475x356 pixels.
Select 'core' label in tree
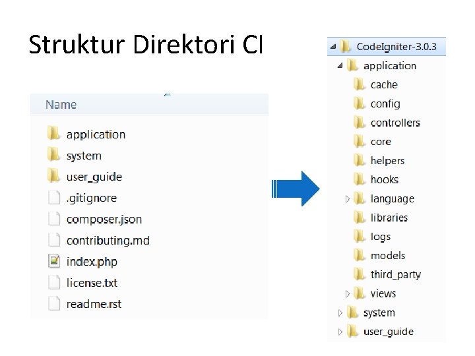point(381,142)
